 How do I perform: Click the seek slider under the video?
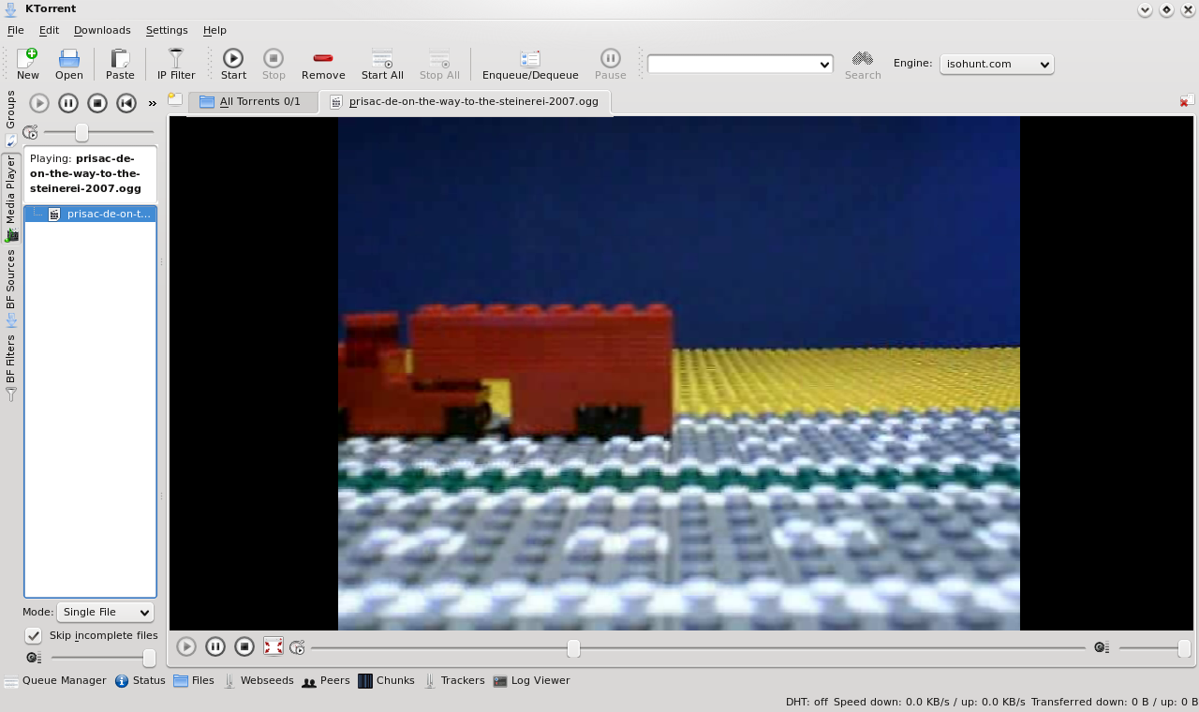pos(698,647)
